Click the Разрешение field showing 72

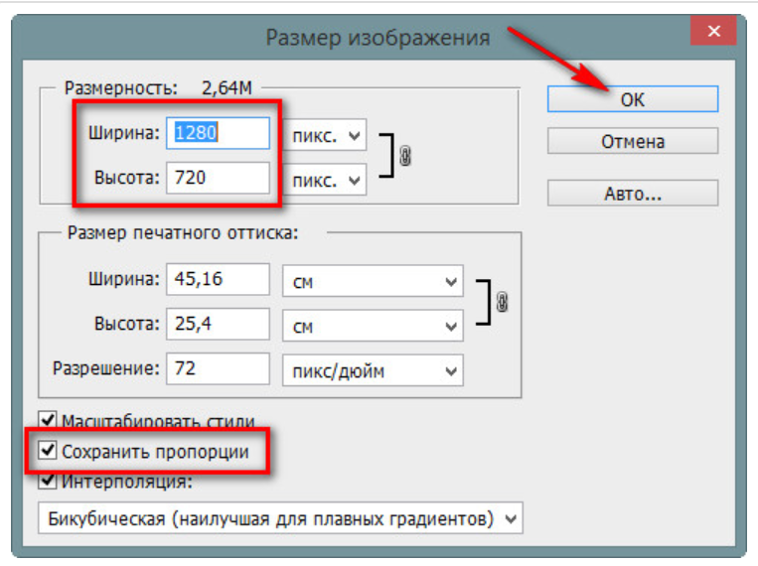tap(220, 370)
